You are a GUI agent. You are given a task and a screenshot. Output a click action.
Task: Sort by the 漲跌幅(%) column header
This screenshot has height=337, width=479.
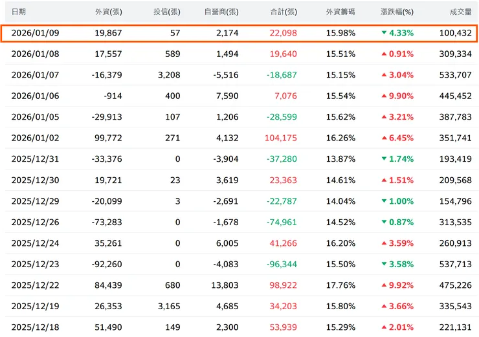pyautogui.click(x=397, y=12)
